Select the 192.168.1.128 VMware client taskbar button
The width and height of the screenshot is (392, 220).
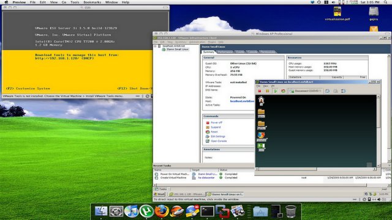point(186,194)
